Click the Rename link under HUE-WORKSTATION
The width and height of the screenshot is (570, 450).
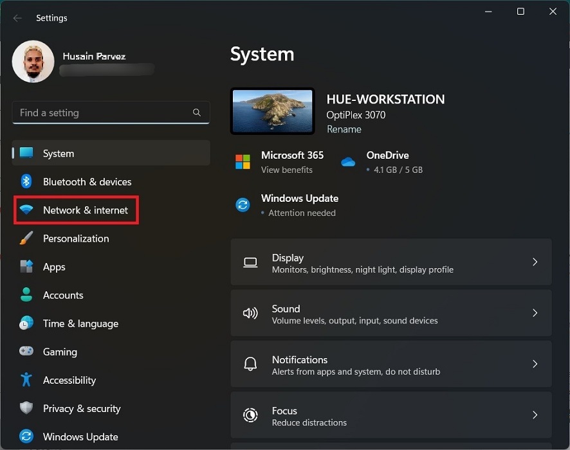tap(344, 129)
